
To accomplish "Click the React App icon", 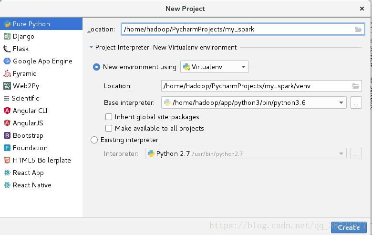I will (7, 173).
